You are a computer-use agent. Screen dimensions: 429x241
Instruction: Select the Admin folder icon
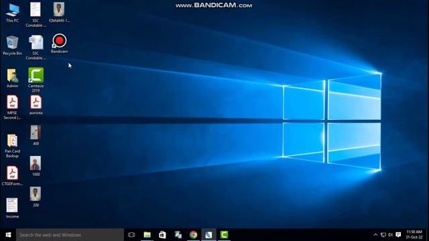point(12,78)
